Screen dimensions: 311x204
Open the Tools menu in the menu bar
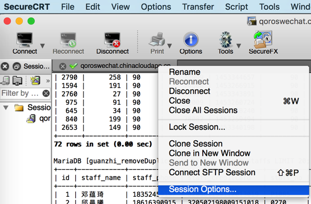270,7
